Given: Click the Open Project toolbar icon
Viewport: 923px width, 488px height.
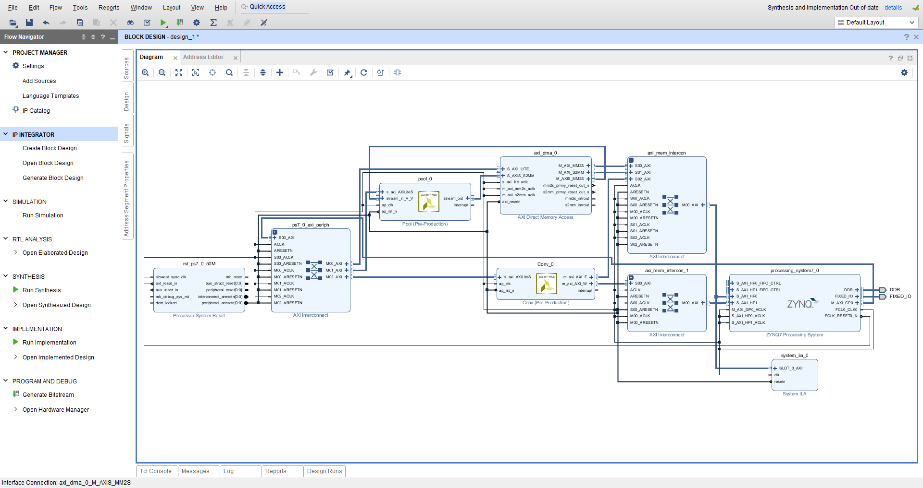Looking at the screenshot, I should coord(13,23).
